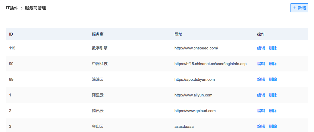Click the 新增 add button
The height and width of the screenshot is (132, 314).
click(x=299, y=8)
